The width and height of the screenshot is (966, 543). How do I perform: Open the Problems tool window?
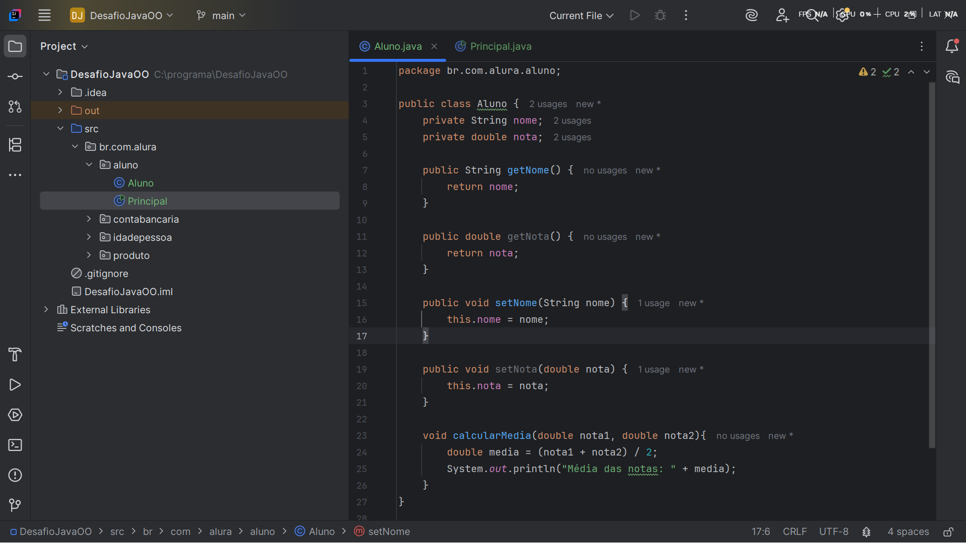click(15, 475)
